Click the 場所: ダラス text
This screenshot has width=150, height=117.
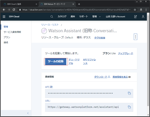(x=84, y=38)
